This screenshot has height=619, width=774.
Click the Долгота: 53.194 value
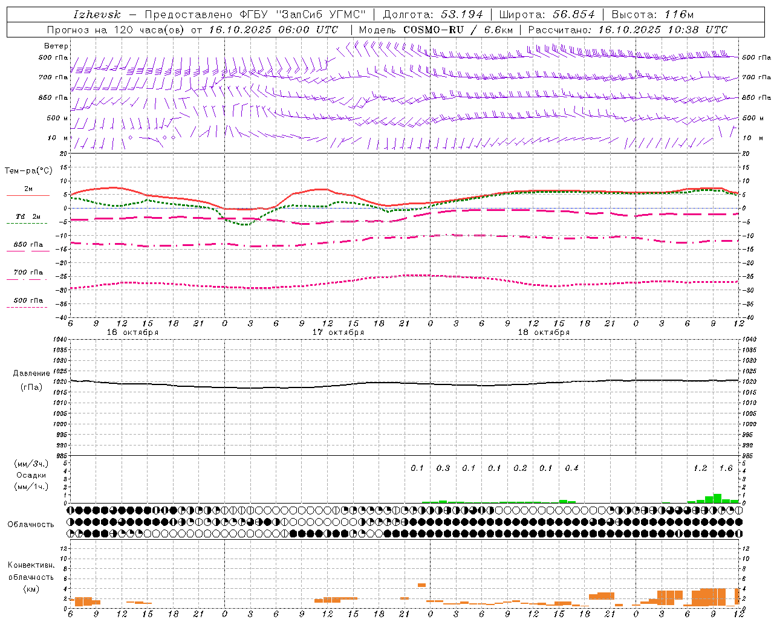433,15
